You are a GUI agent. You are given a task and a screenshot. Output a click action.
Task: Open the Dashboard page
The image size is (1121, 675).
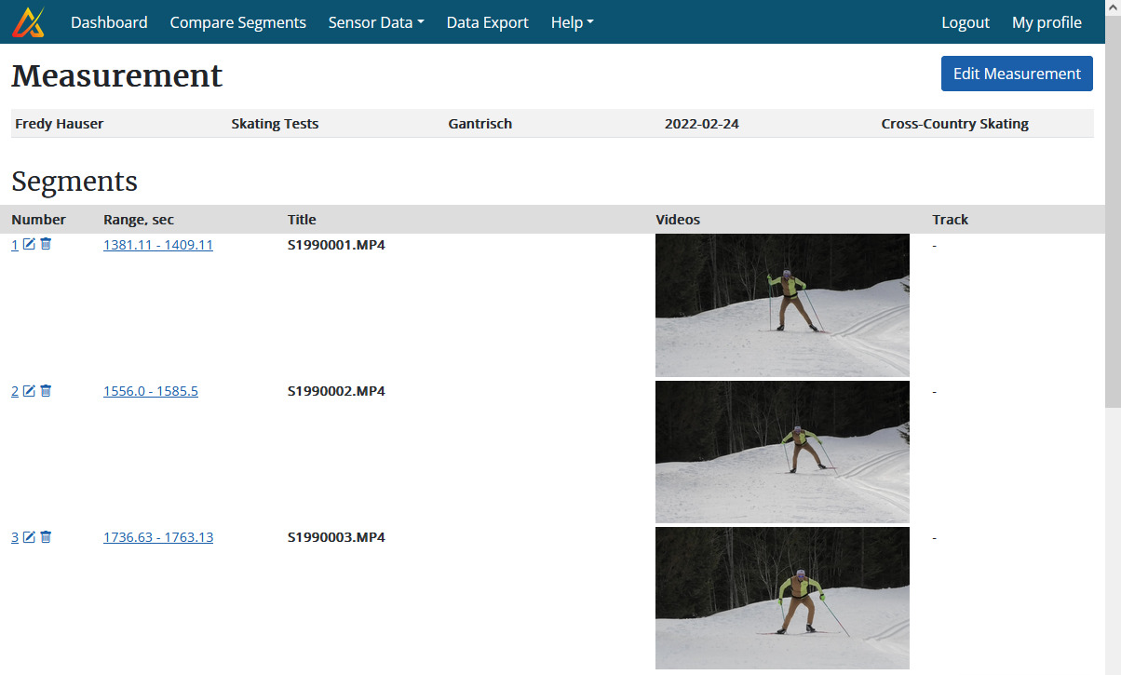click(109, 21)
